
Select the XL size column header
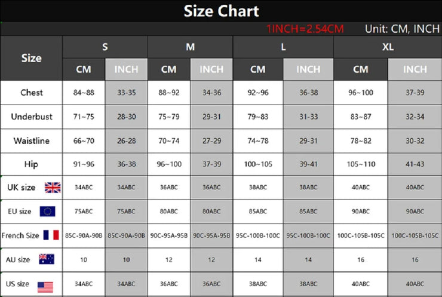click(388, 47)
